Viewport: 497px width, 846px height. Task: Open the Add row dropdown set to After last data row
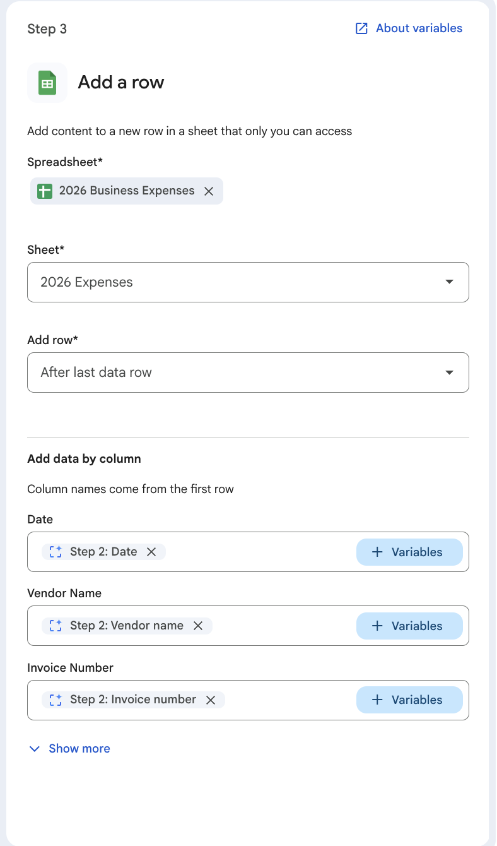coord(248,372)
